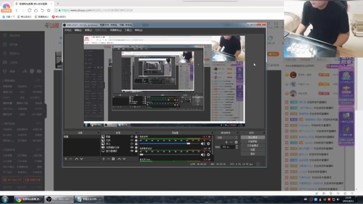Remove selected scene with minus icon

click(x=71, y=159)
